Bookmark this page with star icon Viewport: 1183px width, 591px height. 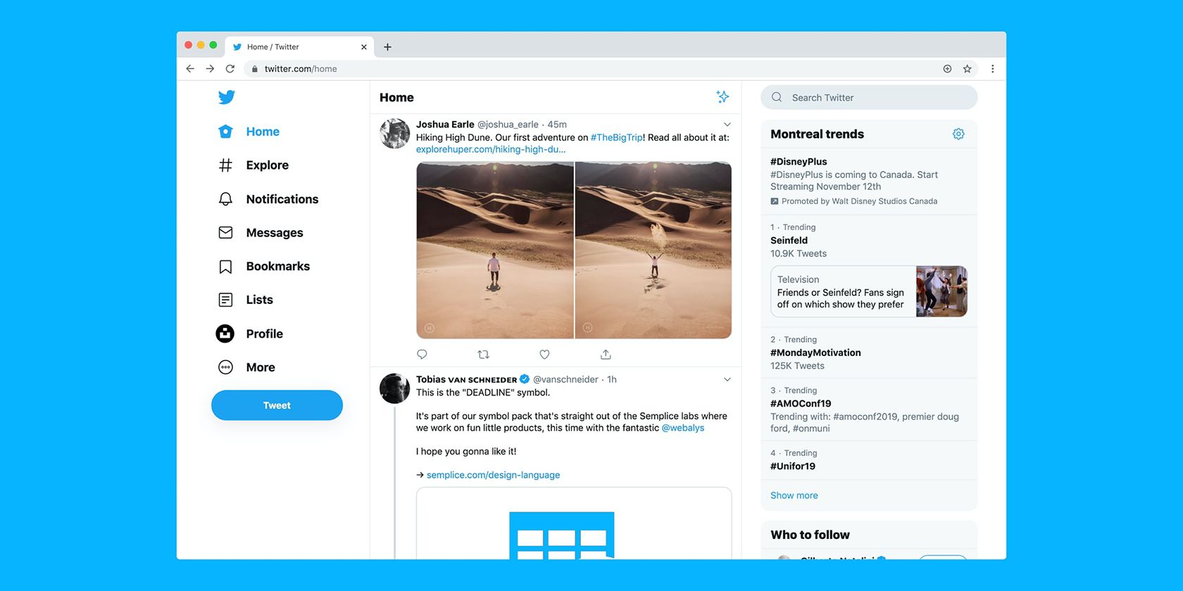pyautogui.click(x=967, y=69)
